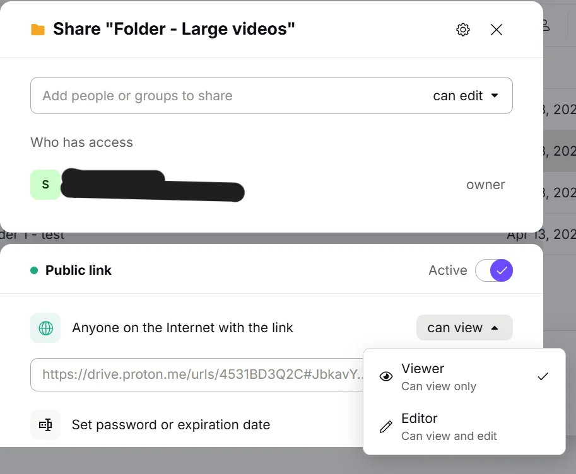Click Set password or expiration date

(169, 425)
